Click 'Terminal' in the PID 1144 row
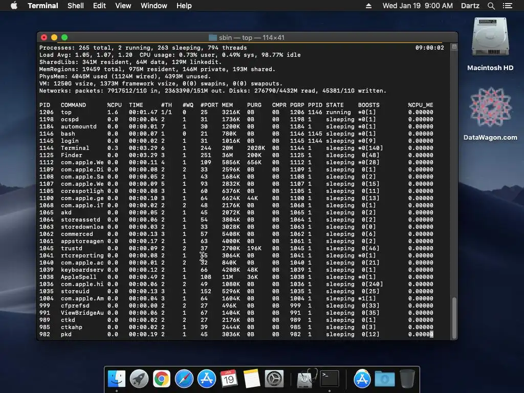524x393 pixels. coord(75,148)
